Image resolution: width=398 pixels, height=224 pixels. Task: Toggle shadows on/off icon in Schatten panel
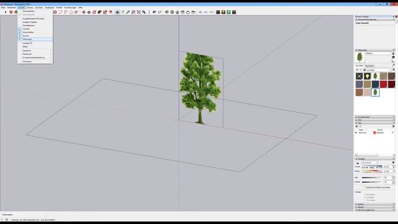[x=358, y=163]
